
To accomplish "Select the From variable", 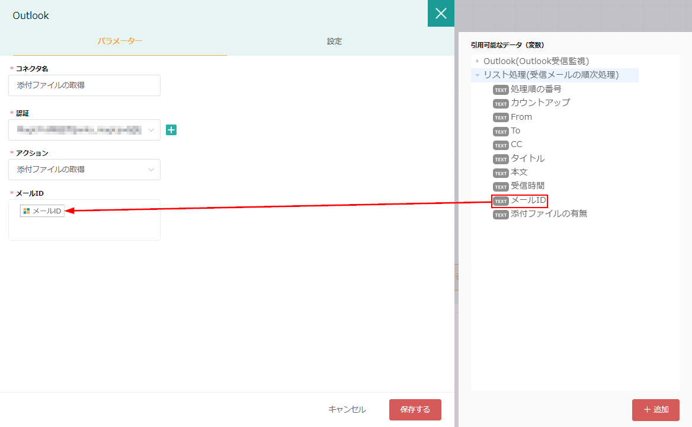I will (521, 117).
